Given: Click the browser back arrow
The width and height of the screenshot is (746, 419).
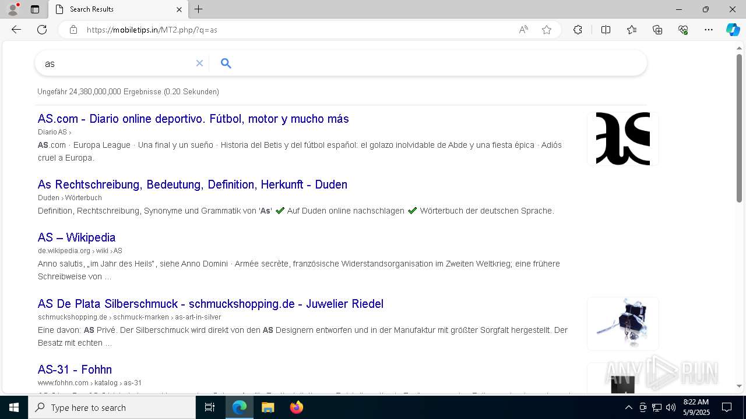Looking at the screenshot, I should tap(16, 30).
